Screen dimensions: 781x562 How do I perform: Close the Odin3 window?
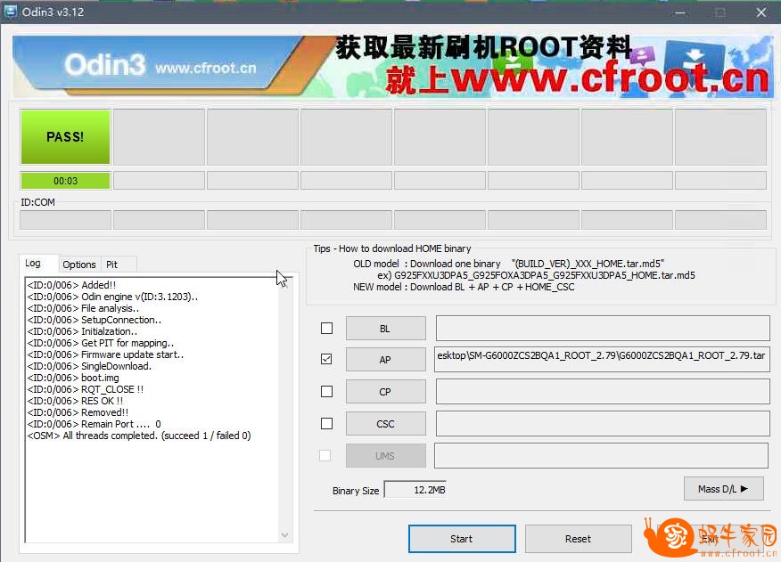tap(761, 12)
